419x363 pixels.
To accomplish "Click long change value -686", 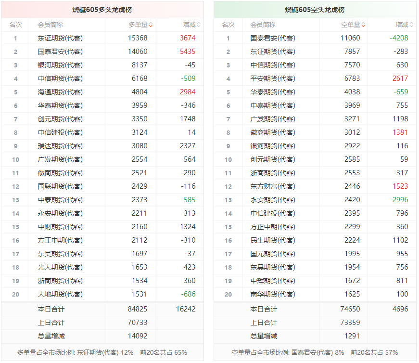I will click(189, 294).
